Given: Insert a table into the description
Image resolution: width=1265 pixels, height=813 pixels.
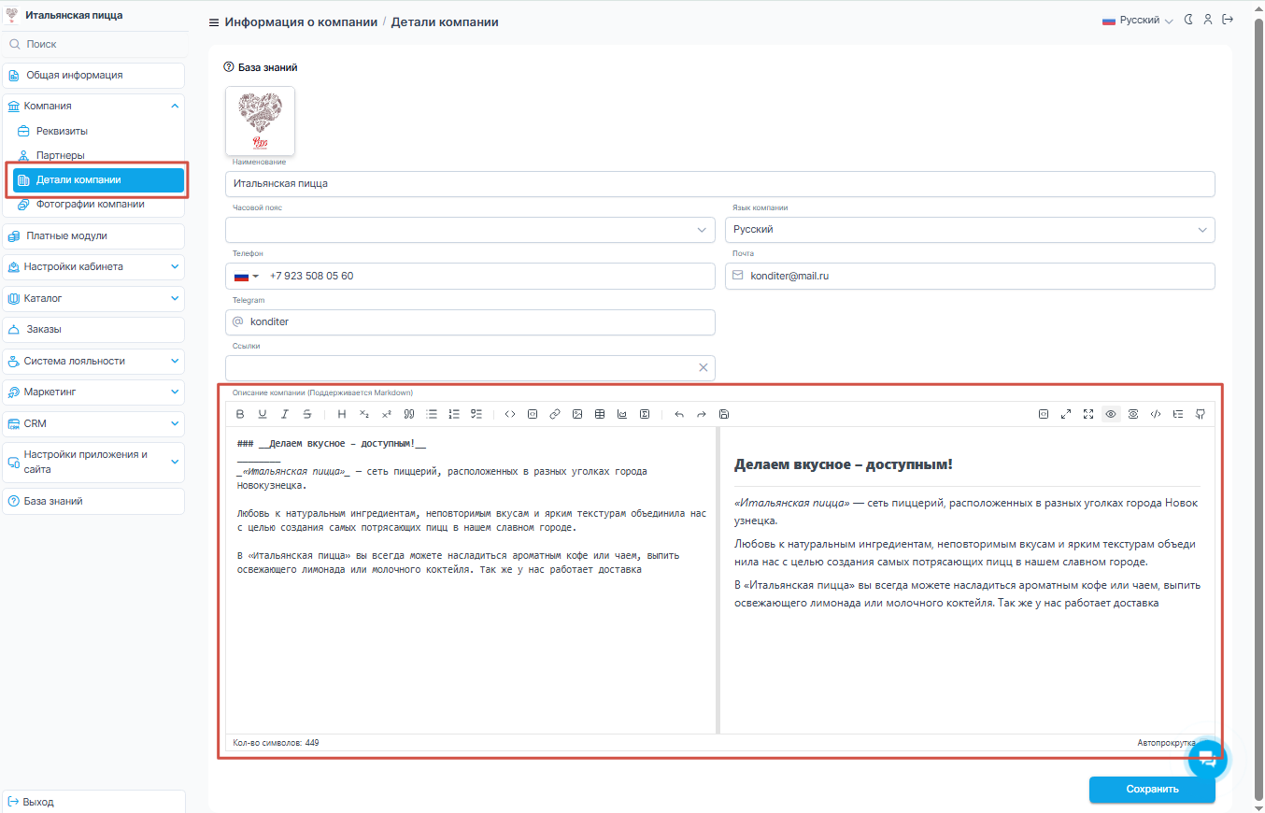Looking at the screenshot, I should (600, 414).
